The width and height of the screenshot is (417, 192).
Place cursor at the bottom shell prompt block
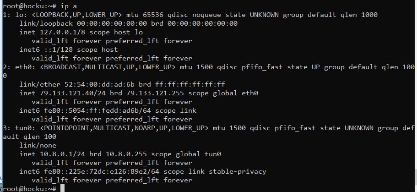tap(63, 189)
